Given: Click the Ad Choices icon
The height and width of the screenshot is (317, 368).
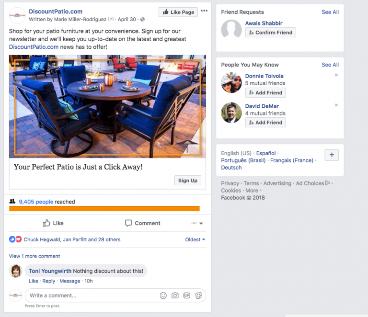Looking at the screenshot, I should [328, 183].
